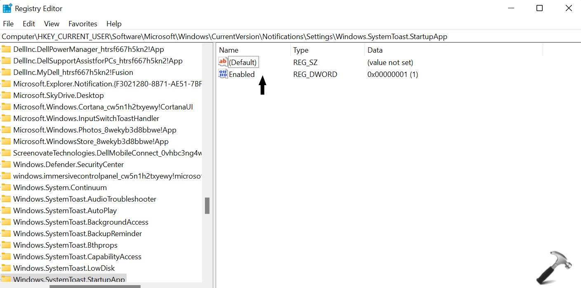Click the Enabled DWORD value icon
This screenshot has height=288, width=581.
(223, 74)
